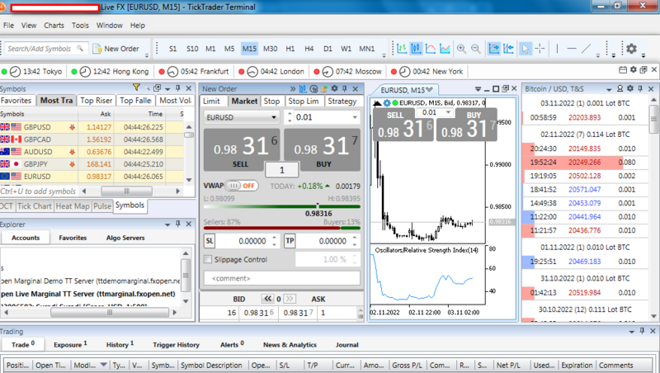Image resolution: width=660 pixels, height=373 pixels.
Task: Open the EURUSD symbol dropdown
Action: pos(274,117)
